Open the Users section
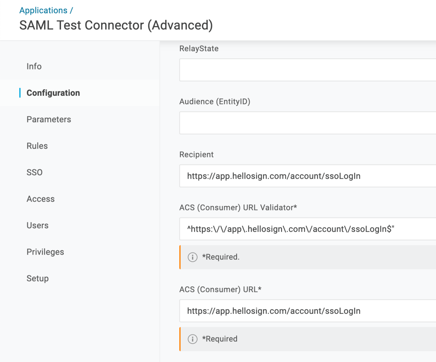 [37, 225]
